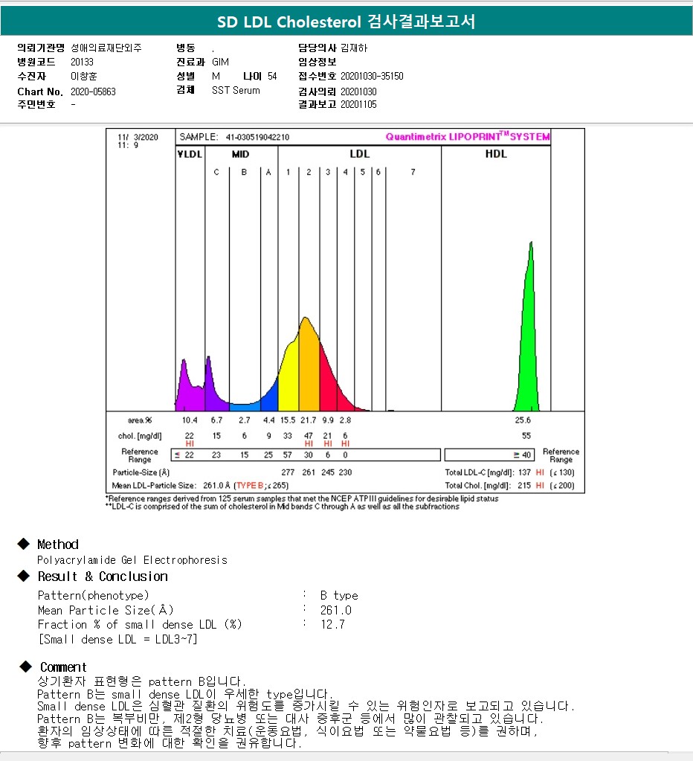
Task: Click the diamond bullet beside Comment
Action: point(26,667)
